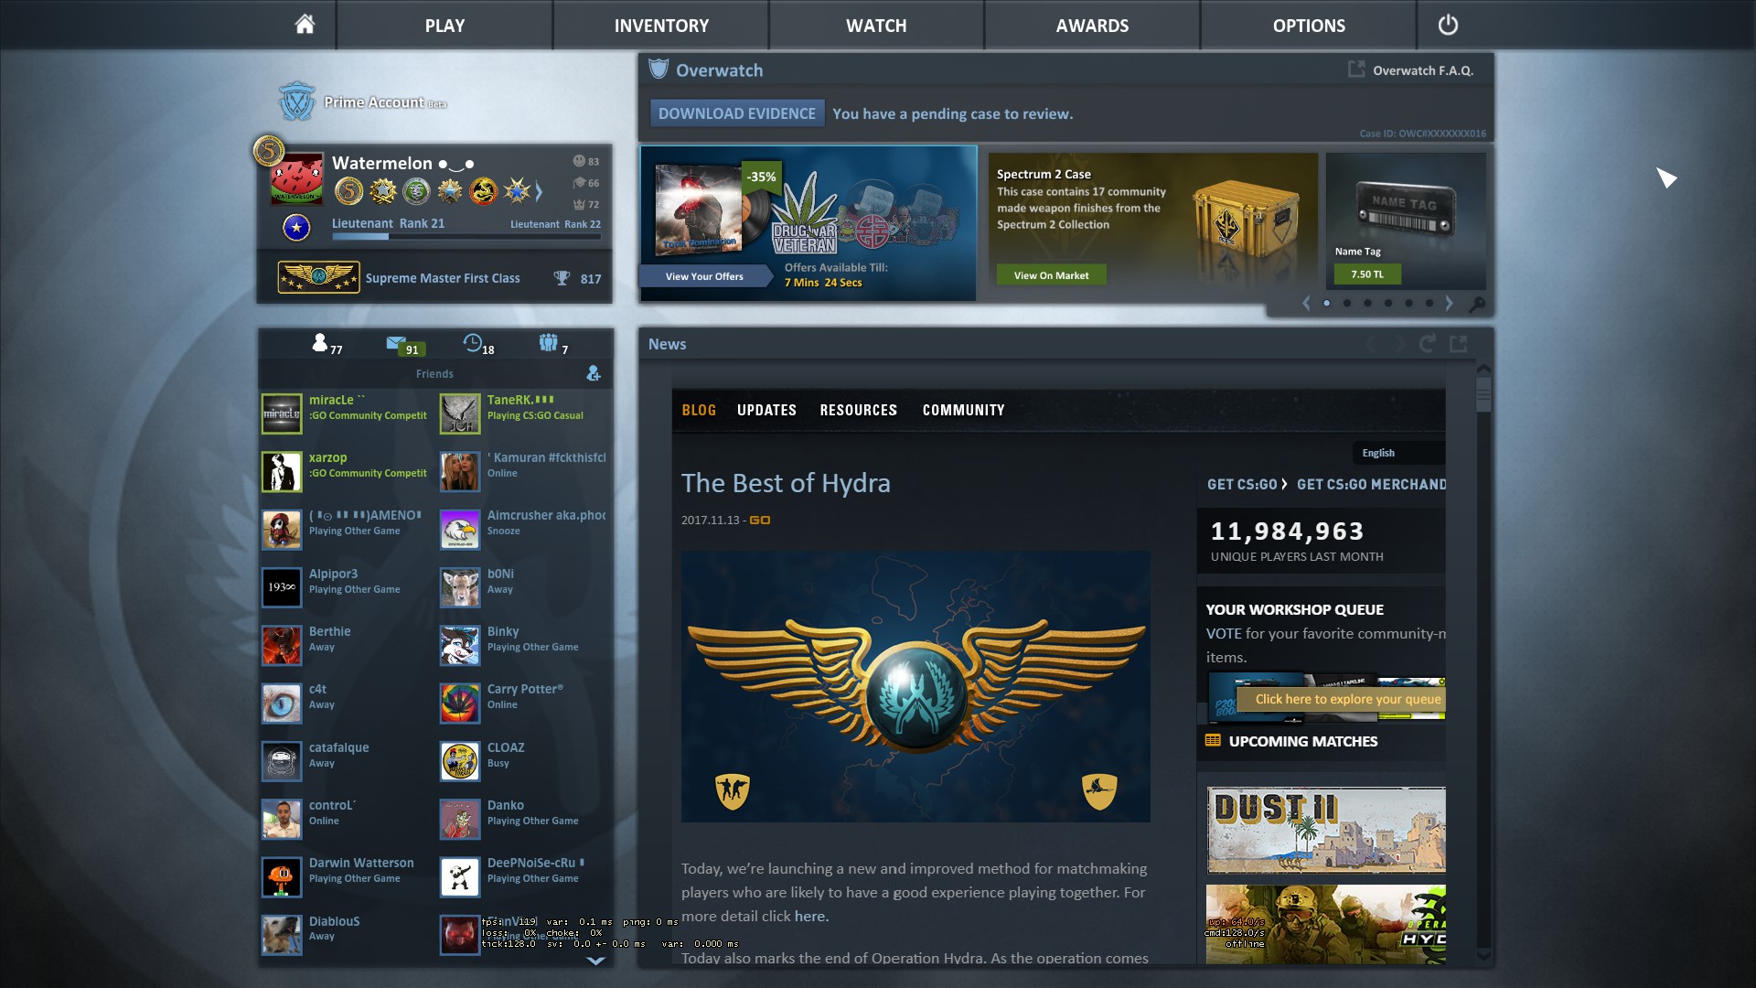Click the power quit icon
The height and width of the screenshot is (988, 1756).
coord(1448,25)
